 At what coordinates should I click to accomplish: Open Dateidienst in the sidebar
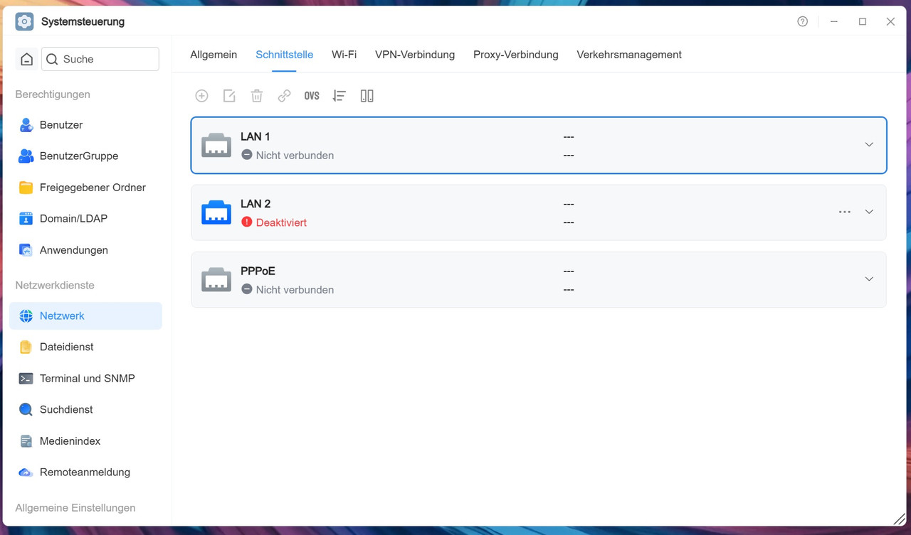tap(86, 347)
